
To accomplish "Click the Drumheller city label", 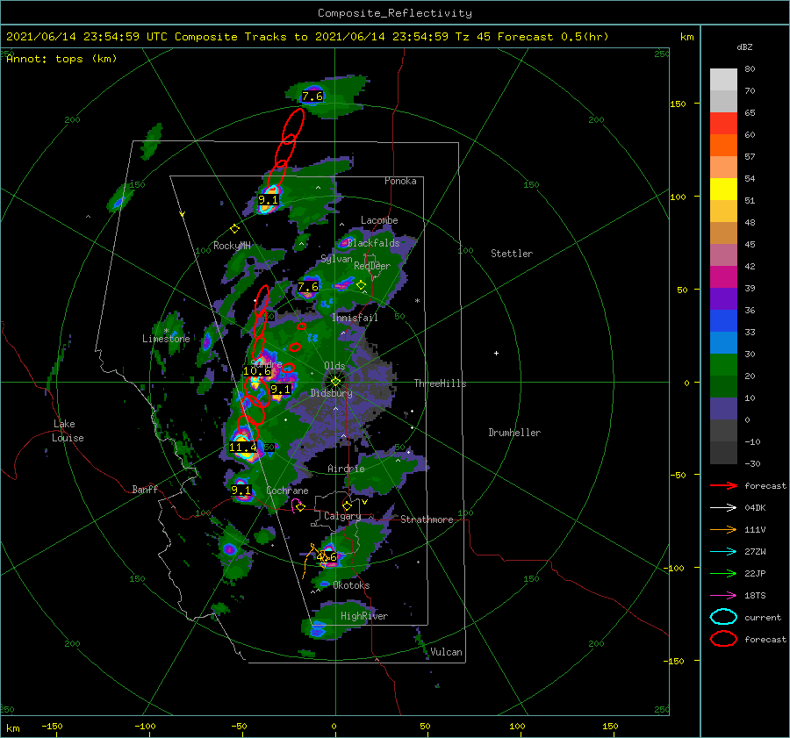I will [x=514, y=433].
